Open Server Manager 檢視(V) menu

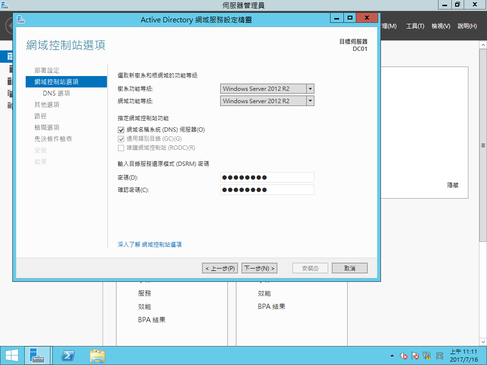coord(441,26)
